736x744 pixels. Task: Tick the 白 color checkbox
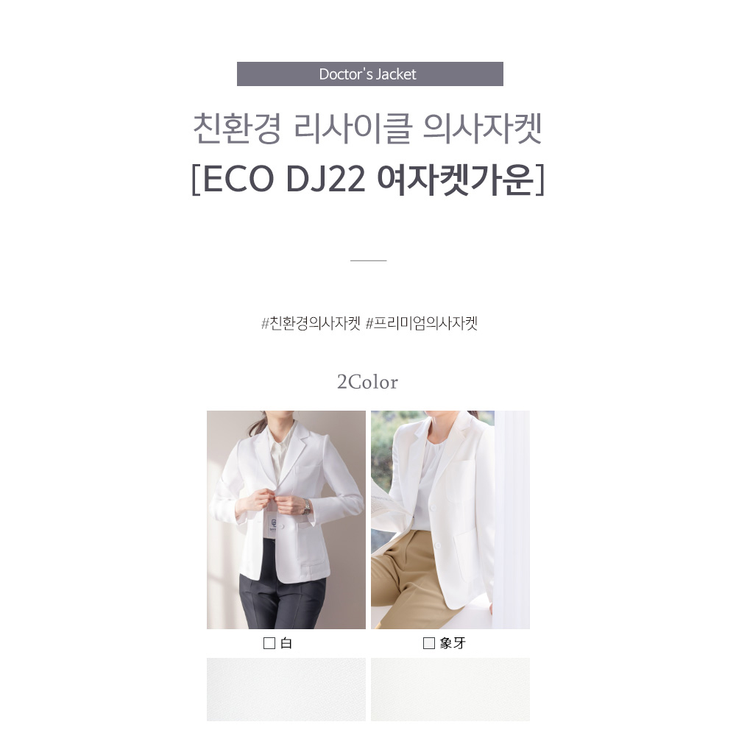(x=269, y=643)
